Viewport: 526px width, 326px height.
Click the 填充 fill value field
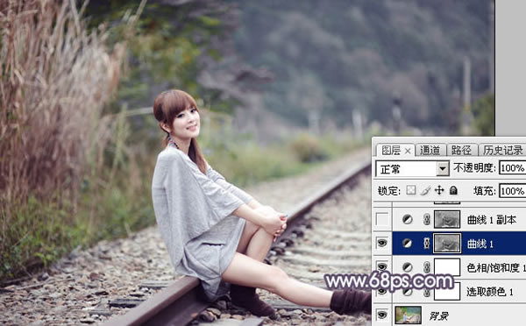point(512,191)
